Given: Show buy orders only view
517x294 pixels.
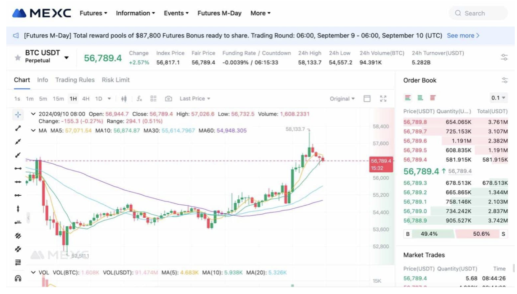Looking at the screenshot, I should [x=420, y=98].
